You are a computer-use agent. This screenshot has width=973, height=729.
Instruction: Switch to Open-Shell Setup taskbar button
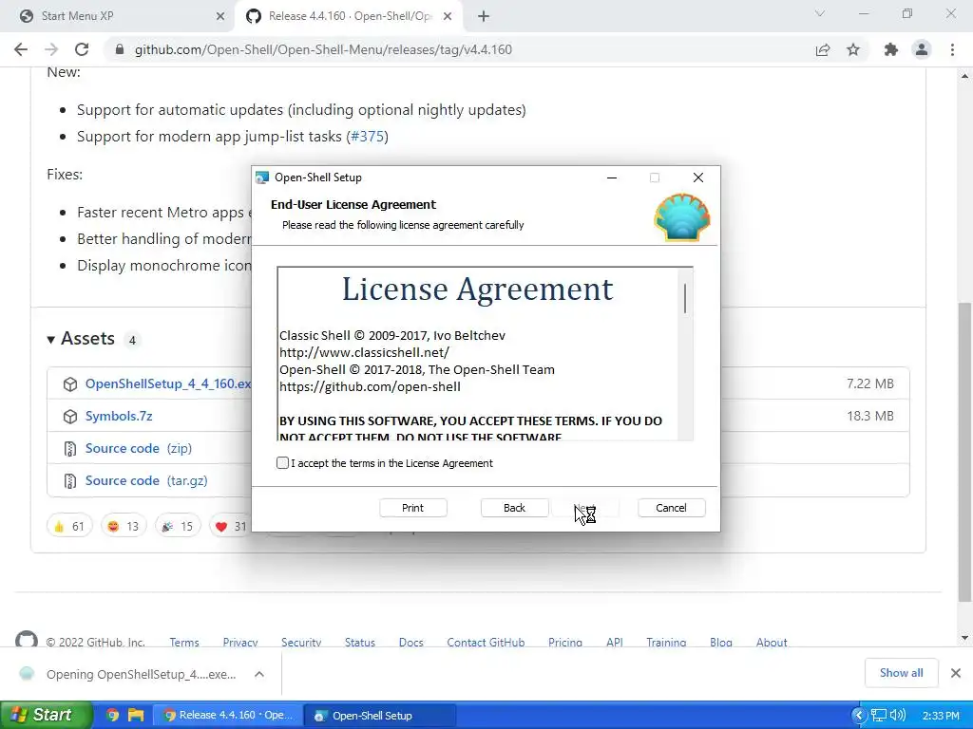(382, 716)
